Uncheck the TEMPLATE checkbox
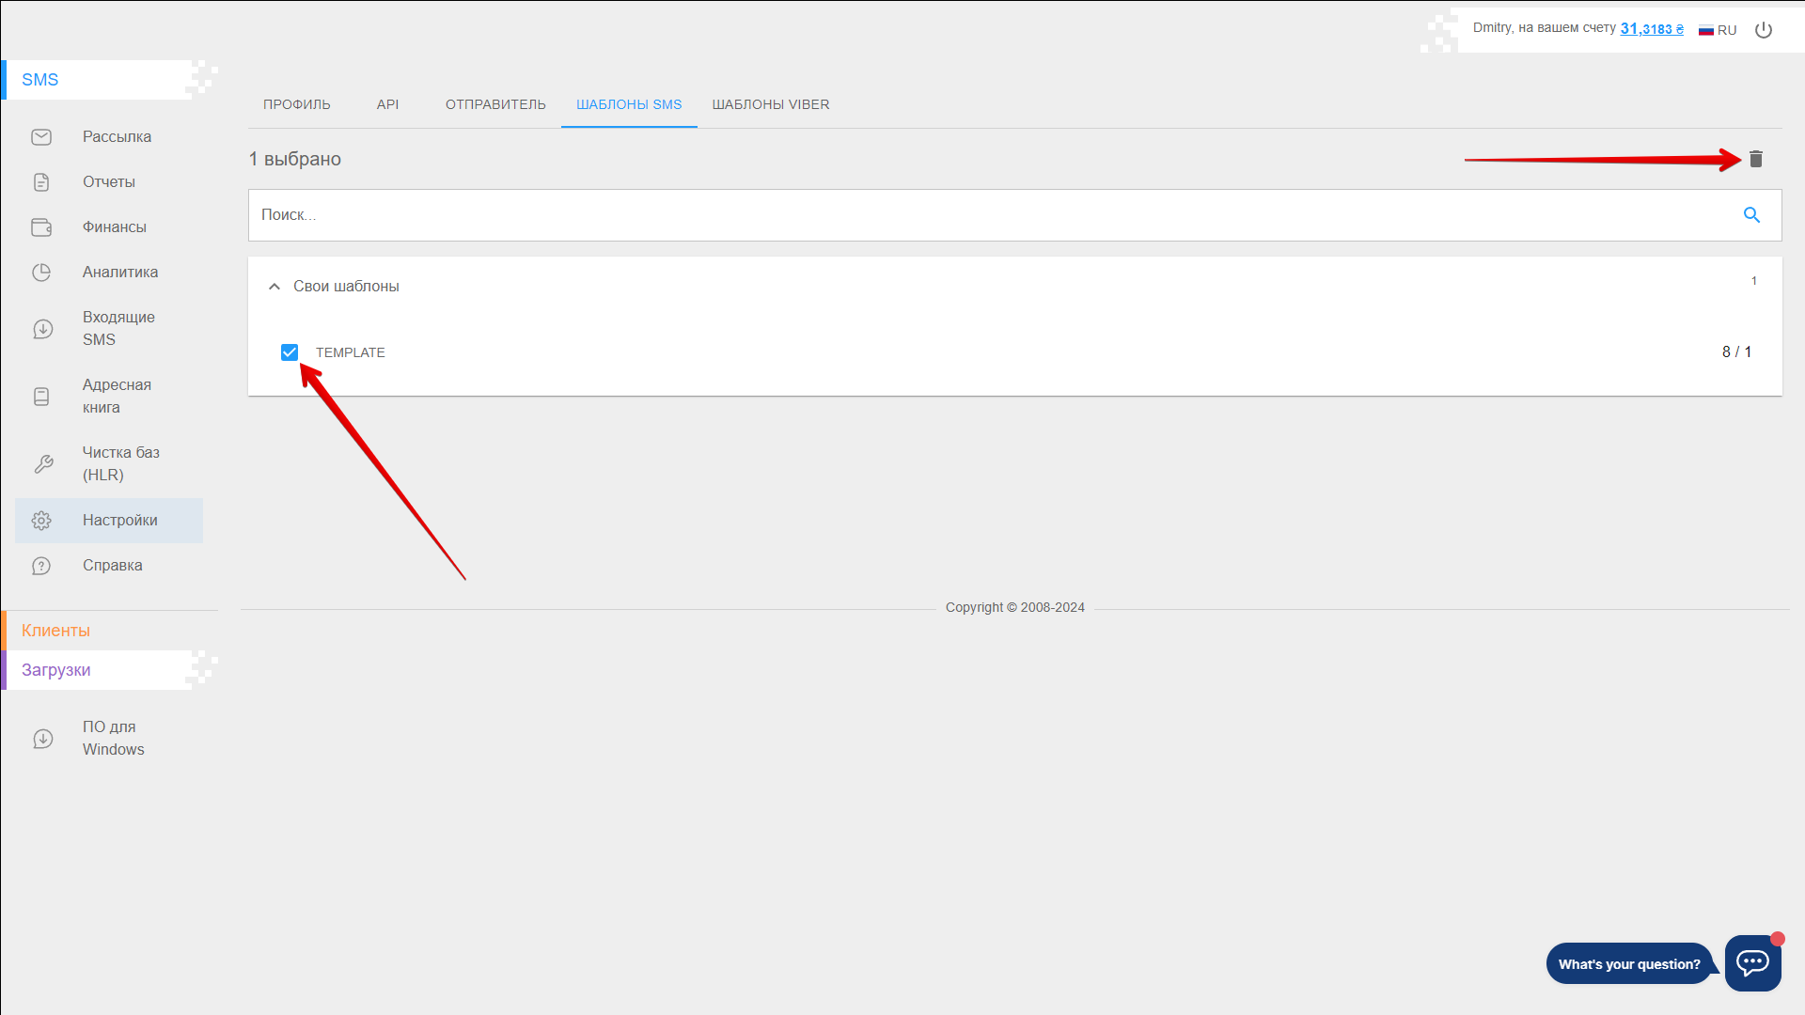 click(290, 352)
